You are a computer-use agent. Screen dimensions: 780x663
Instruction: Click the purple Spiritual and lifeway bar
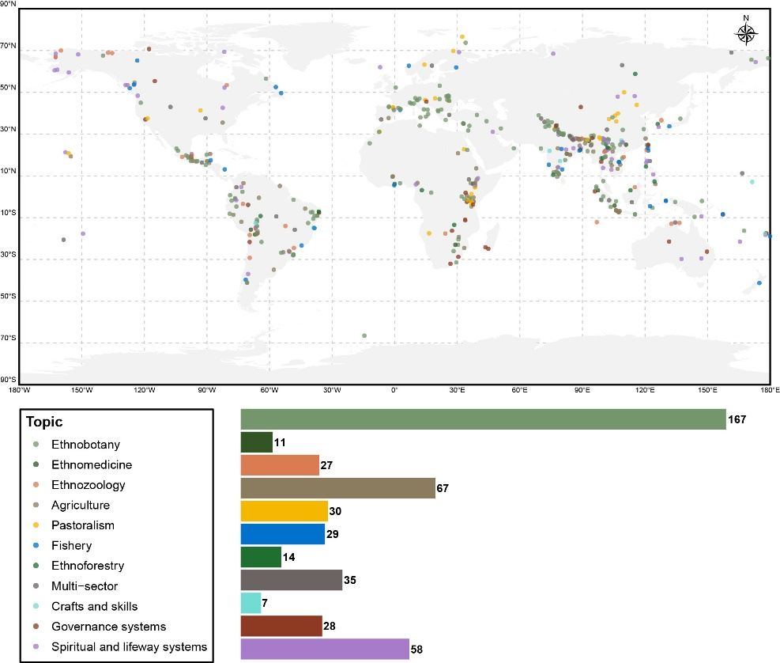click(324, 650)
